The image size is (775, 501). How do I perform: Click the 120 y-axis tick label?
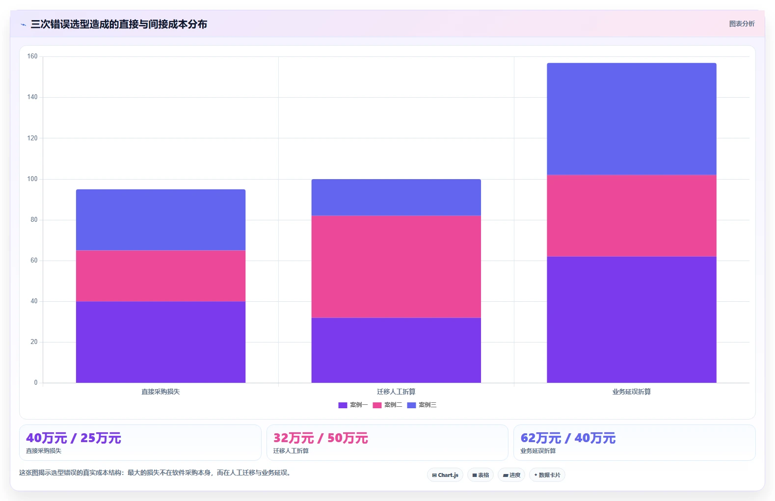(32, 138)
